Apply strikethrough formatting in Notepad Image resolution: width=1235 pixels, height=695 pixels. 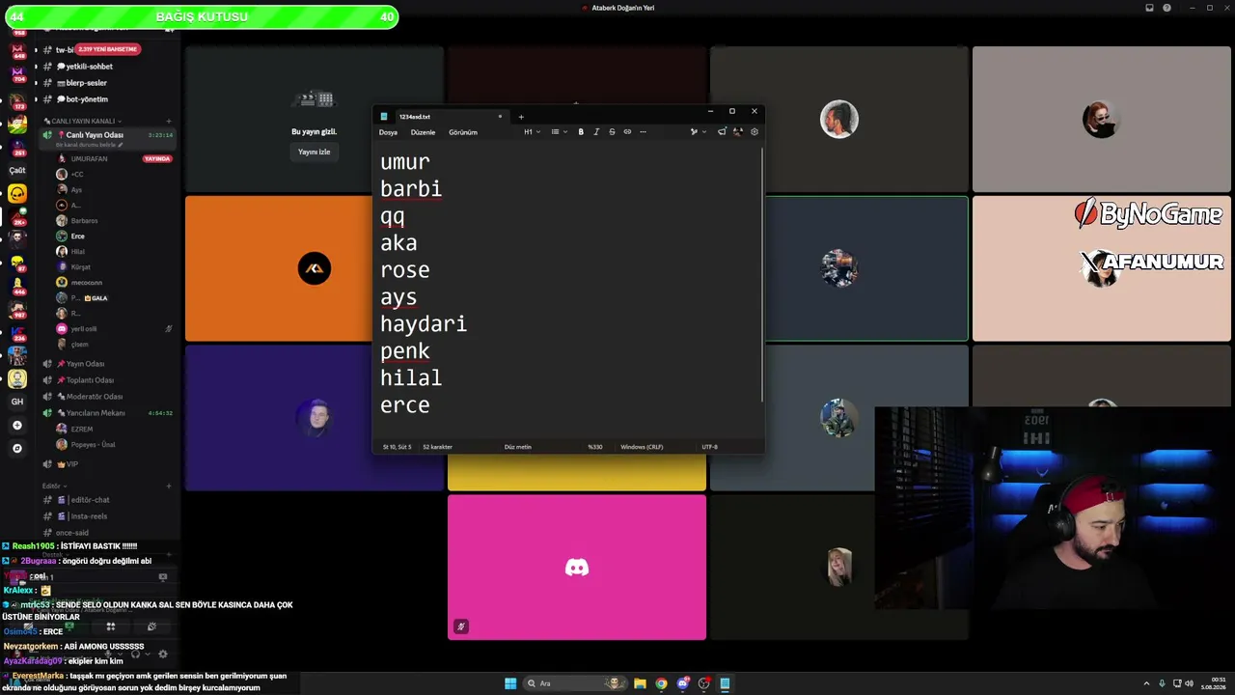tap(612, 132)
